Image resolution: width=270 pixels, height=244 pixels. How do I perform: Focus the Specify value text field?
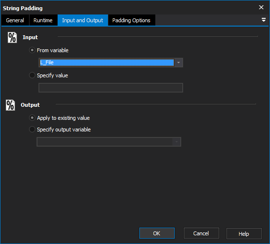(110, 88)
